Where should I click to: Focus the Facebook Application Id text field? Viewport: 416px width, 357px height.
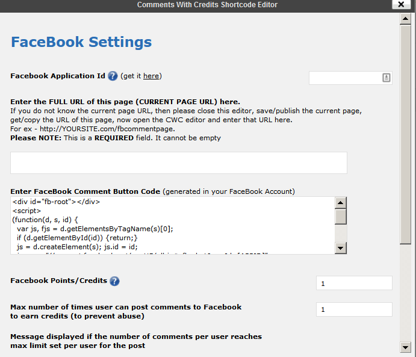tap(344, 78)
